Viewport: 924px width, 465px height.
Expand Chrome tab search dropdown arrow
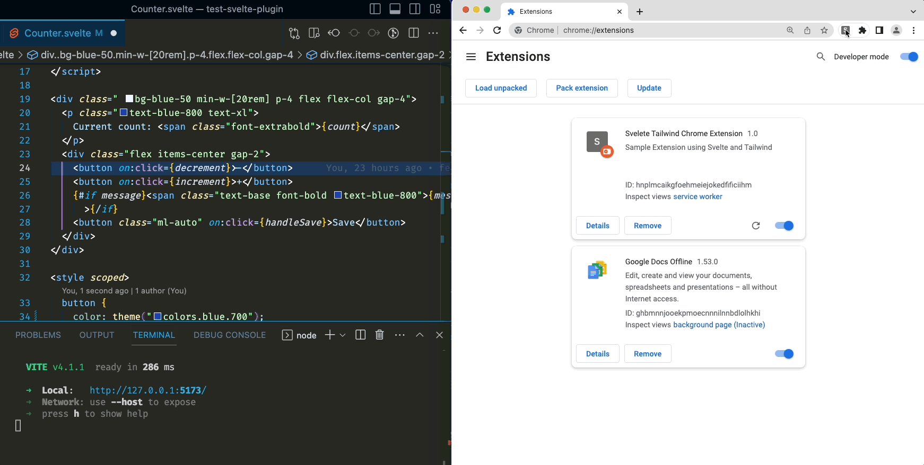(x=913, y=12)
